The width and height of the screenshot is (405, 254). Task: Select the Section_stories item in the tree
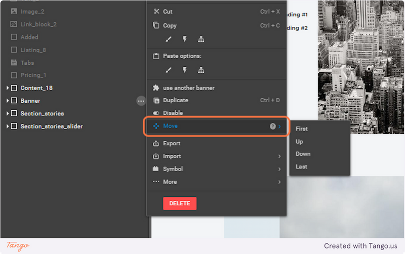(x=42, y=113)
